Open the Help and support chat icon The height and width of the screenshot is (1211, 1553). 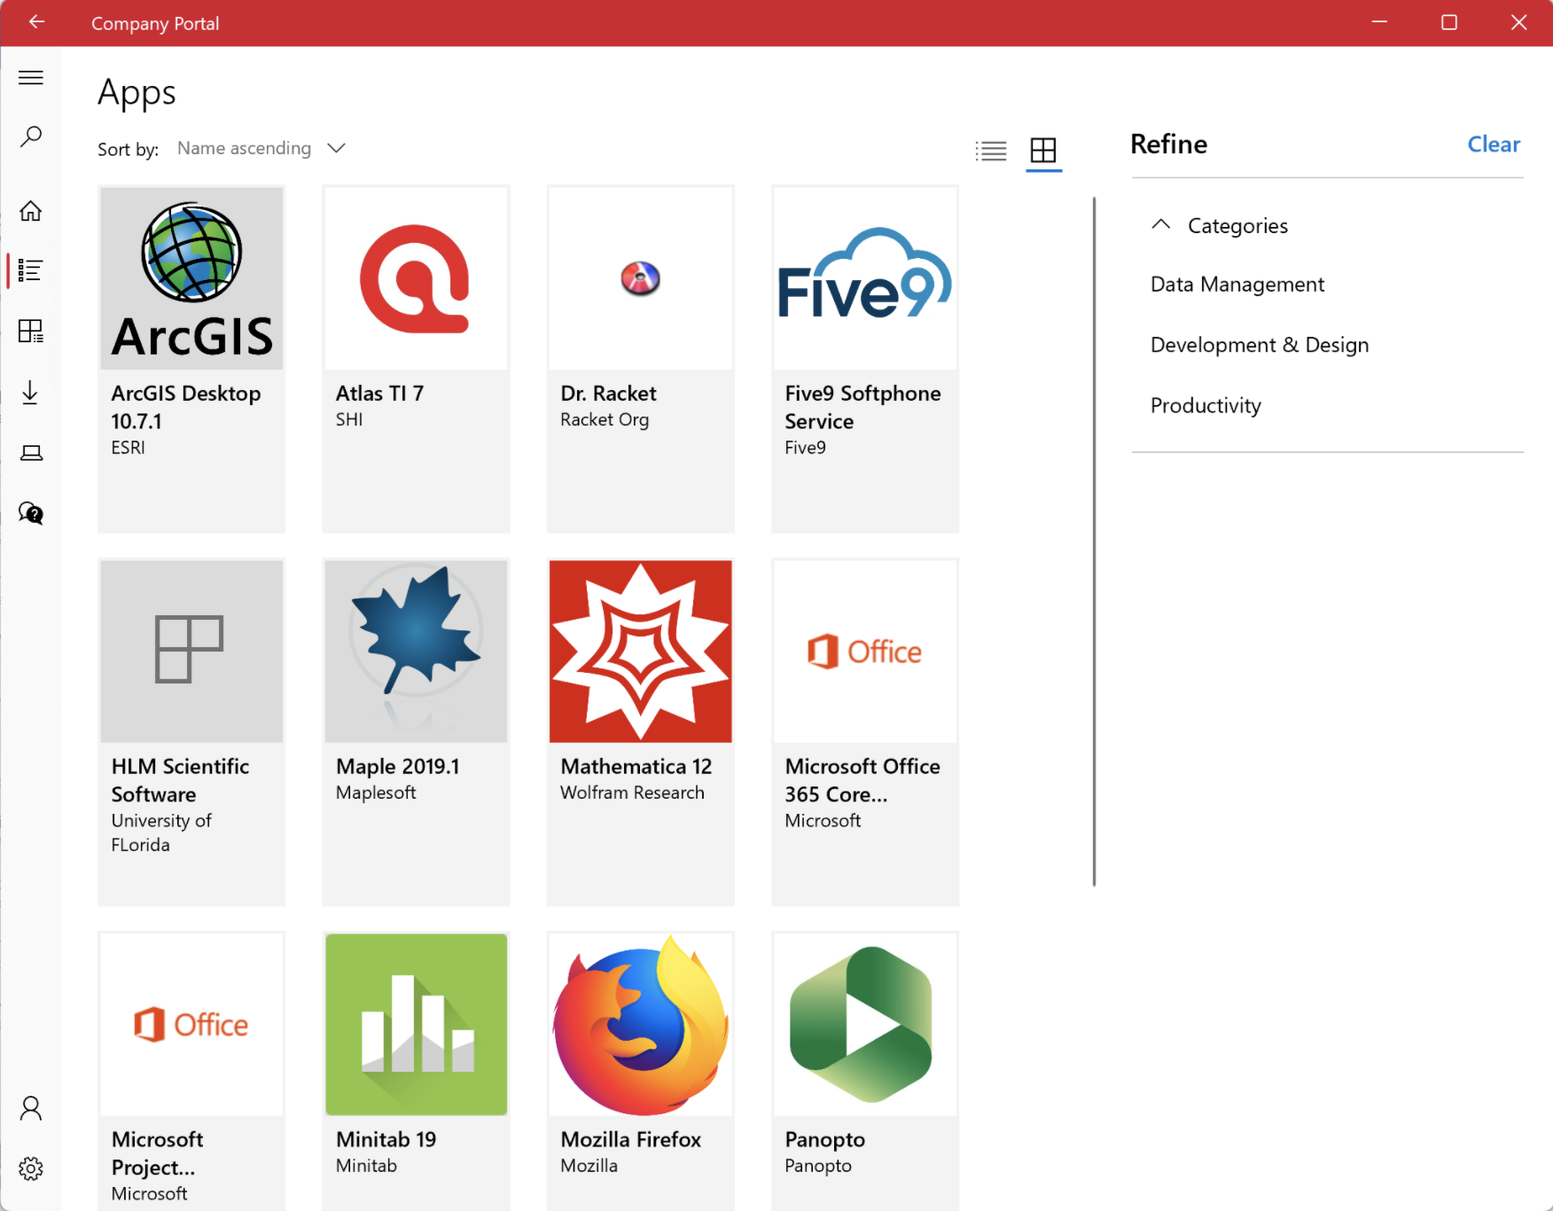pyautogui.click(x=31, y=512)
